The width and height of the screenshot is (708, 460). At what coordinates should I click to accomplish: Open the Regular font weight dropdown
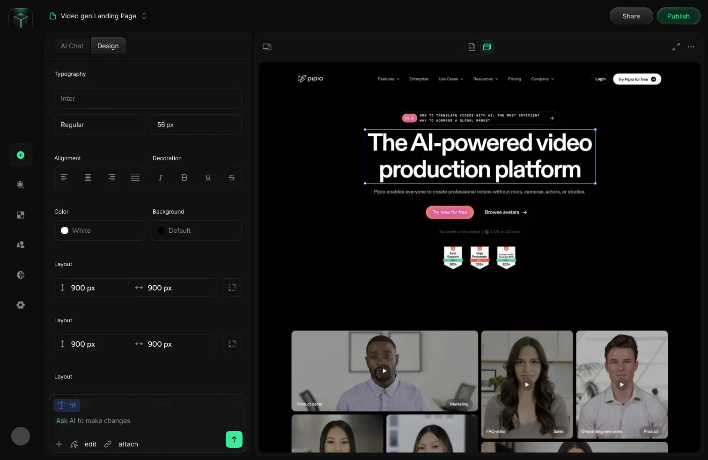[x=100, y=125]
